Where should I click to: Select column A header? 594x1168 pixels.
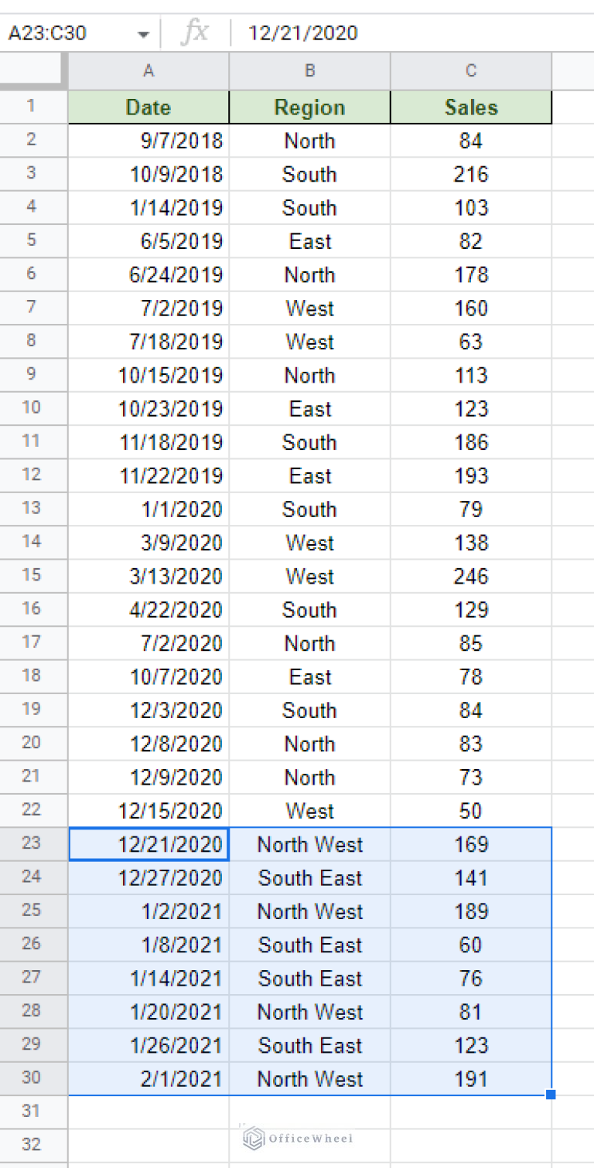pyautogui.click(x=148, y=71)
